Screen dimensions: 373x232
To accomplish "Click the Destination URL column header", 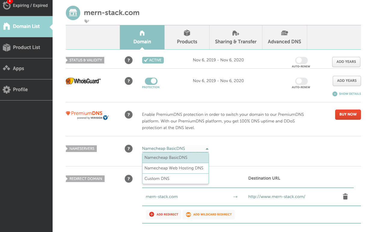I will coord(264,178).
